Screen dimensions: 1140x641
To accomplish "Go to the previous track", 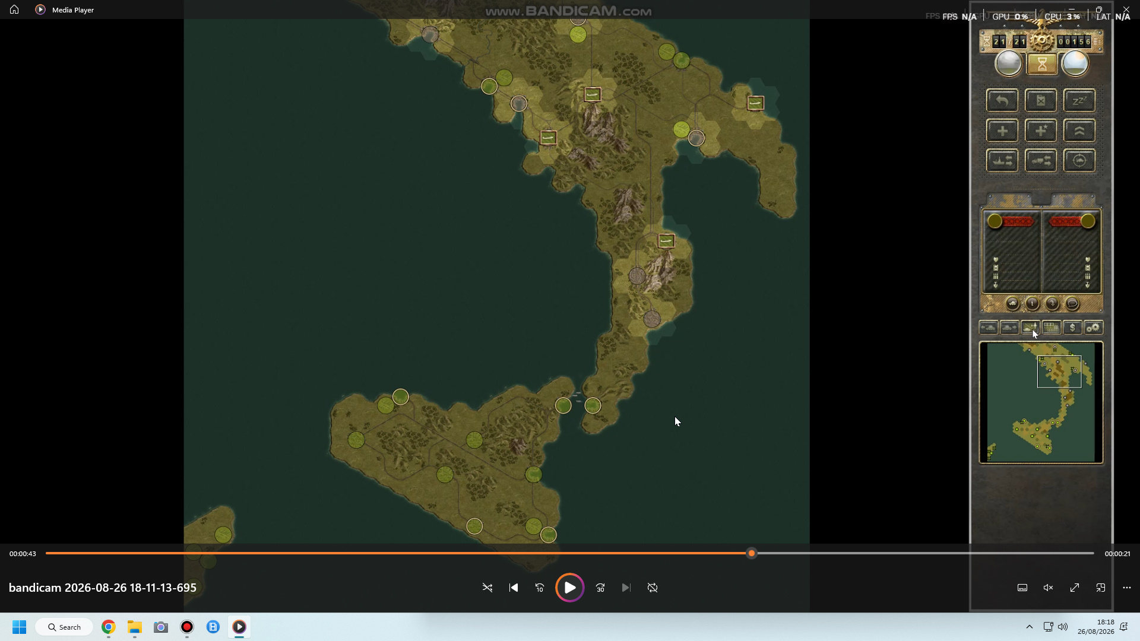I will pyautogui.click(x=514, y=588).
